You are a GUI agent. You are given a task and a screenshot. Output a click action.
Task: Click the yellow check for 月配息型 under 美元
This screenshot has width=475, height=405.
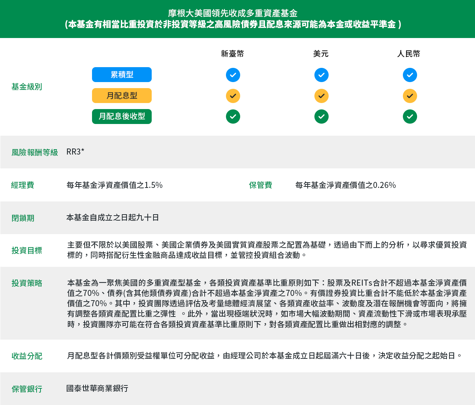(x=322, y=96)
